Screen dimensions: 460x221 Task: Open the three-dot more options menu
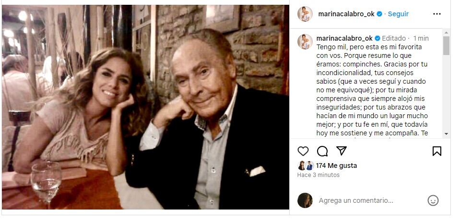tap(436, 14)
